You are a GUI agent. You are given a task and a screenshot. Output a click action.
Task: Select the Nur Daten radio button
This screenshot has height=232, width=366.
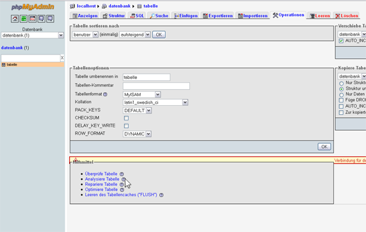click(x=342, y=95)
